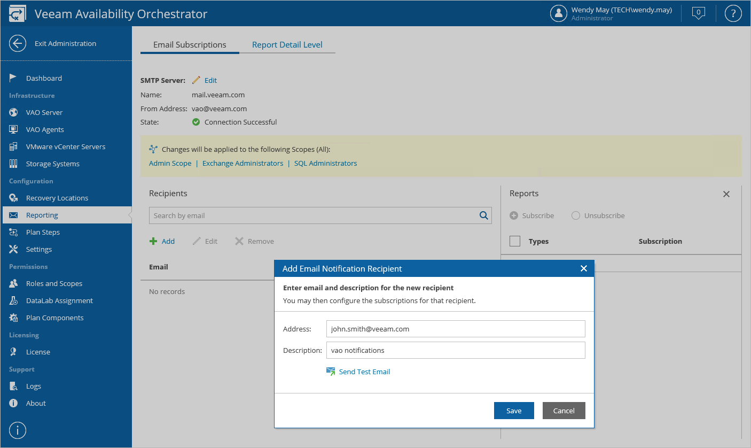This screenshot has width=751, height=448.
Task: Switch to the Report Detail Level tab
Action: click(287, 45)
